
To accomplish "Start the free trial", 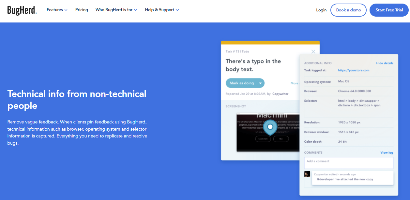I will point(389,10).
